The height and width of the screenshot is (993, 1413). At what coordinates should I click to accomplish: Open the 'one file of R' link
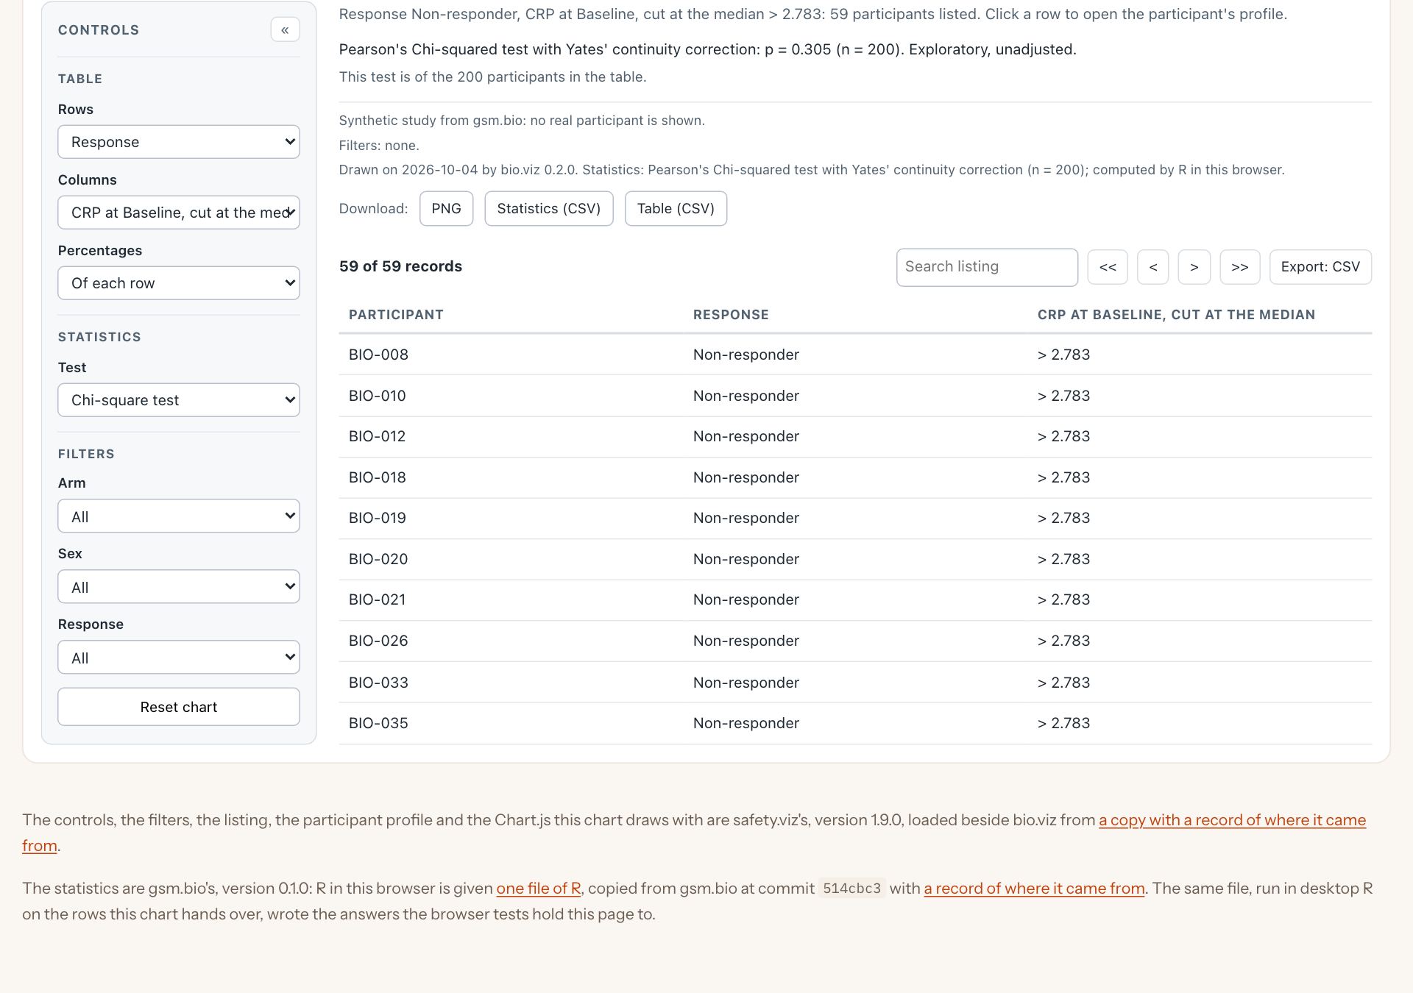click(539, 889)
